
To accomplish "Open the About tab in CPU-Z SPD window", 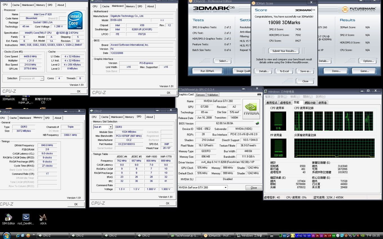I will tap(150, 117).
